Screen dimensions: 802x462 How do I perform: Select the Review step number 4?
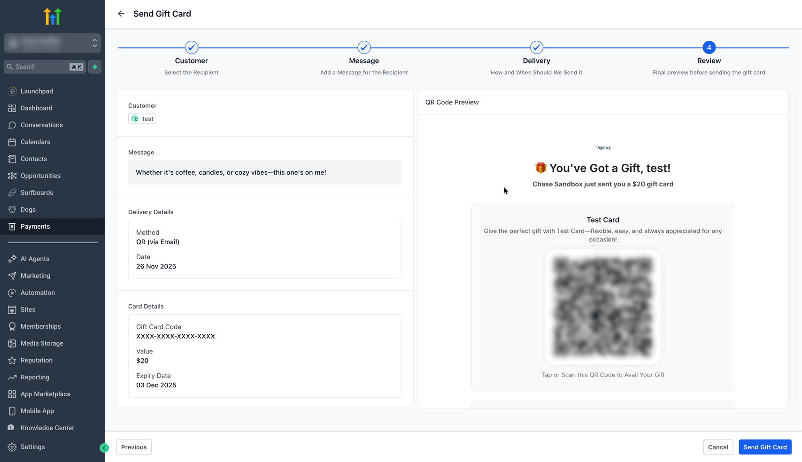point(709,47)
